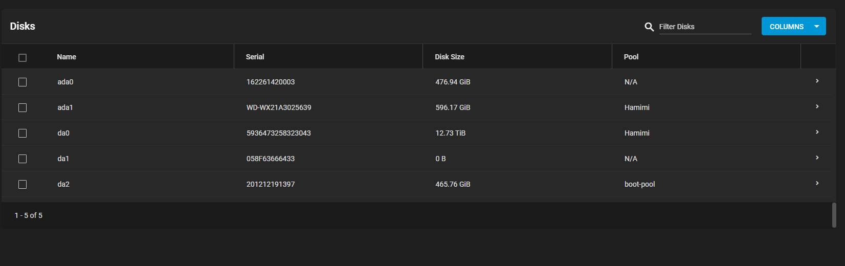Sort by the Pool column header
Image resolution: width=845 pixels, height=266 pixels.
(631, 57)
